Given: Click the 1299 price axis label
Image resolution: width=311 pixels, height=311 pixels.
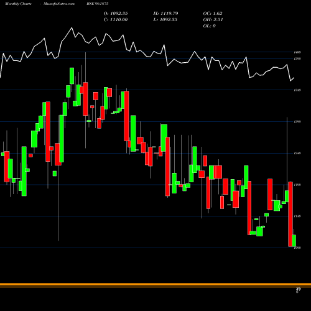Looking at the screenshot, I should tap(297, 122).
